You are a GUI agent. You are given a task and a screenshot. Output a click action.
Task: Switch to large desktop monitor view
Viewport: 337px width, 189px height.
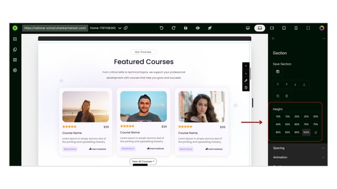tap(248, 28)
